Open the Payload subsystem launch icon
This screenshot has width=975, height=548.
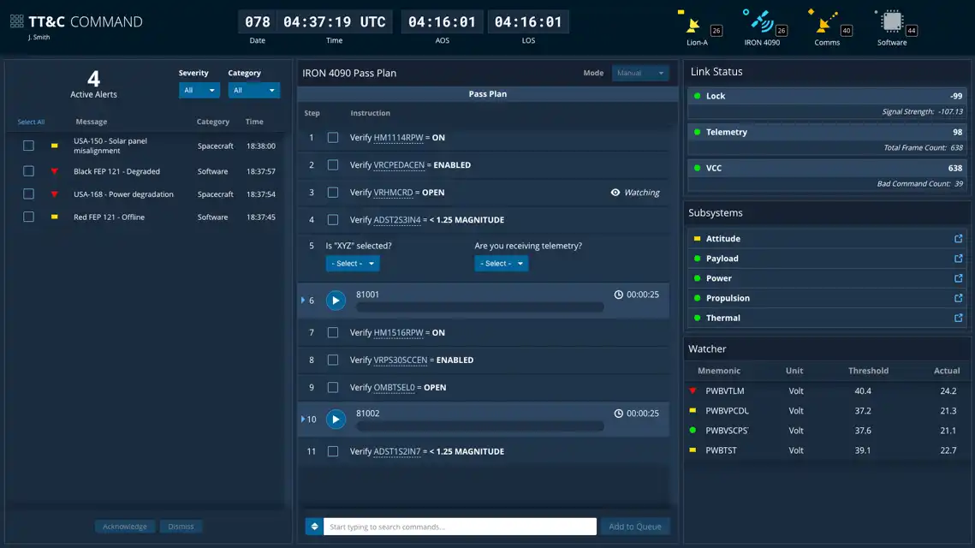(958, 258)
